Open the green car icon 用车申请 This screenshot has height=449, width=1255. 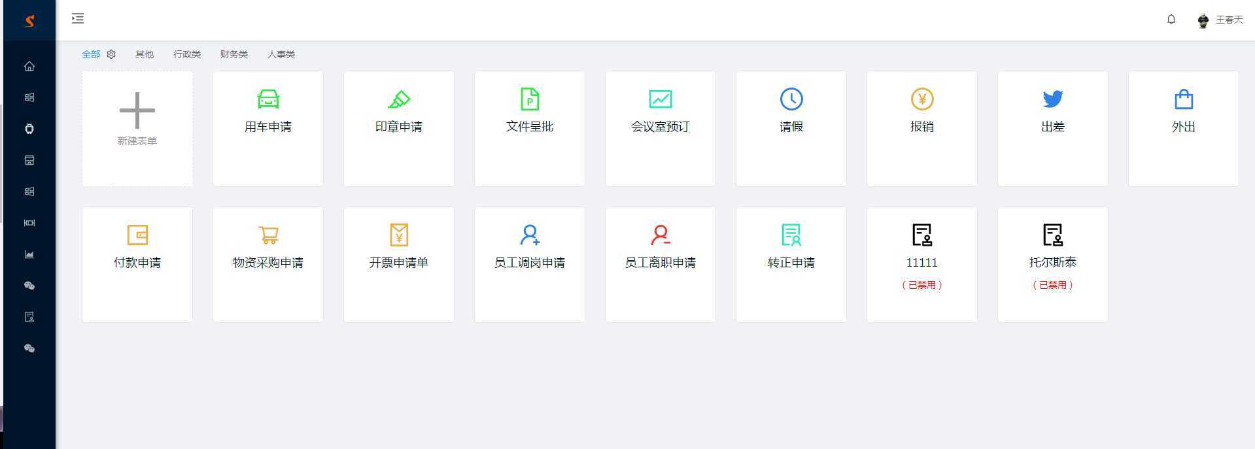click(x=268, y=99)
